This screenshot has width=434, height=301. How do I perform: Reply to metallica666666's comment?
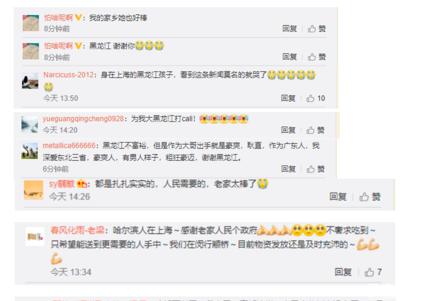pyautogui.click(x=289, y=169)
